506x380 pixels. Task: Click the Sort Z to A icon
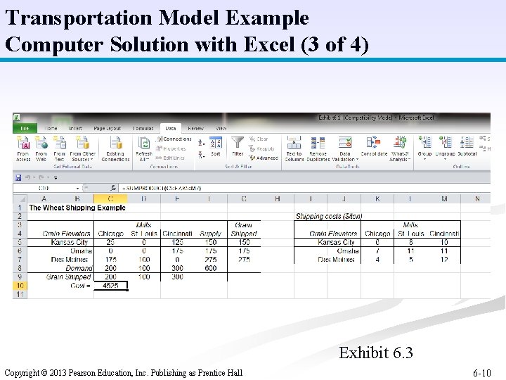point(201,155)
